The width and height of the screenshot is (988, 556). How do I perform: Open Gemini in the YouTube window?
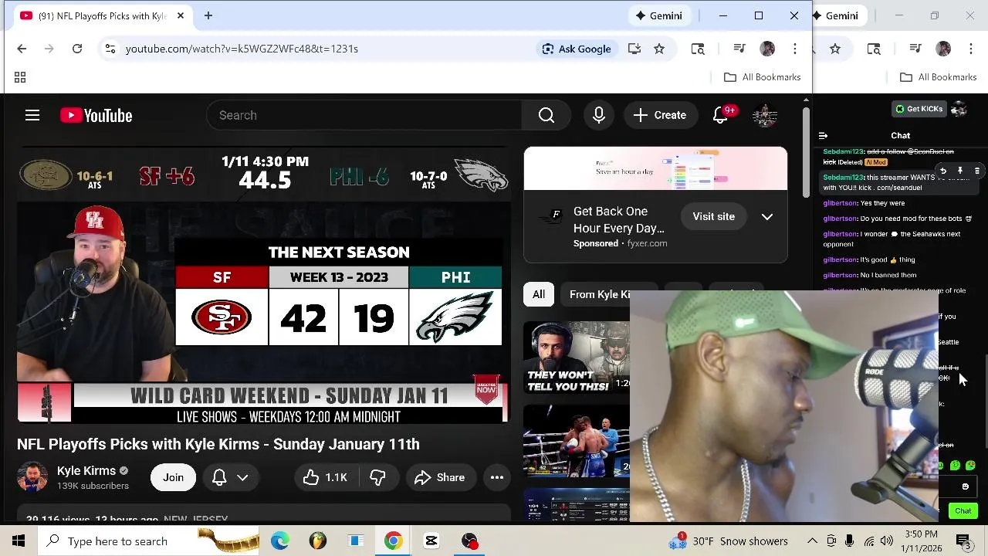click(x=658, y=15)
